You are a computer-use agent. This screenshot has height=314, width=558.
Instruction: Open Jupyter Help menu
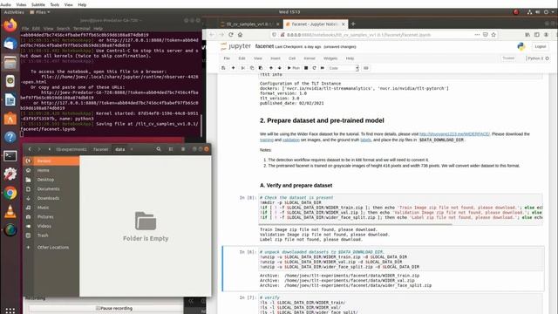350,58
